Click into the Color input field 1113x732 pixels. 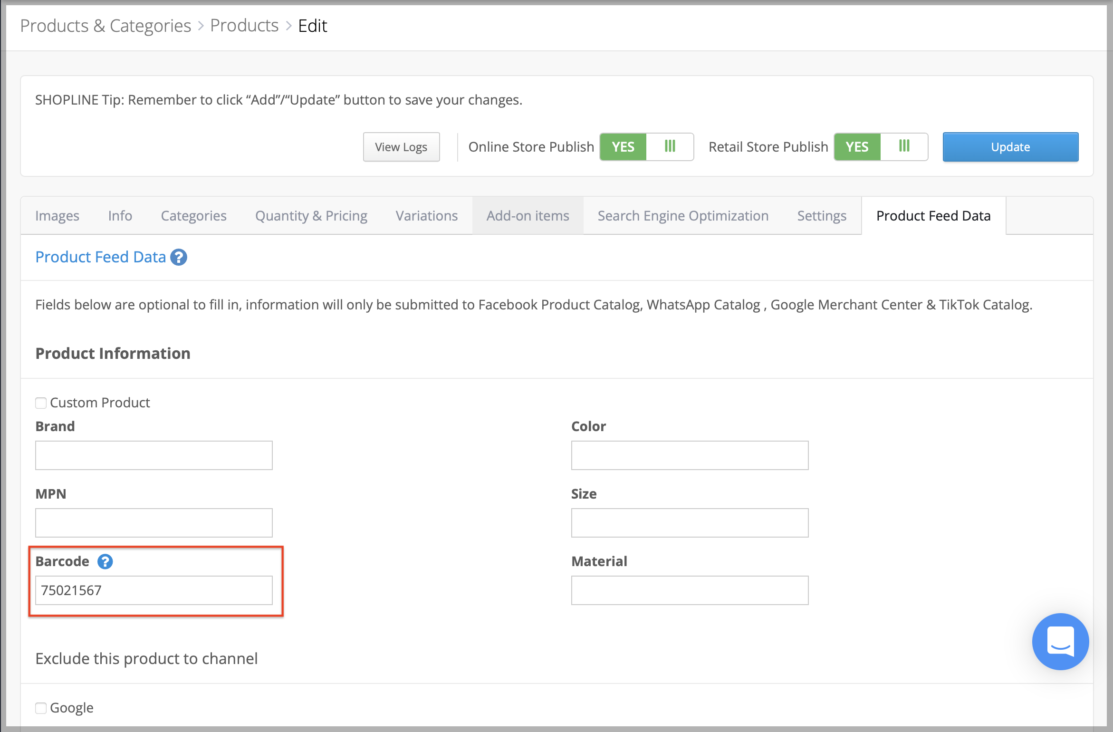tap(690, 455)
